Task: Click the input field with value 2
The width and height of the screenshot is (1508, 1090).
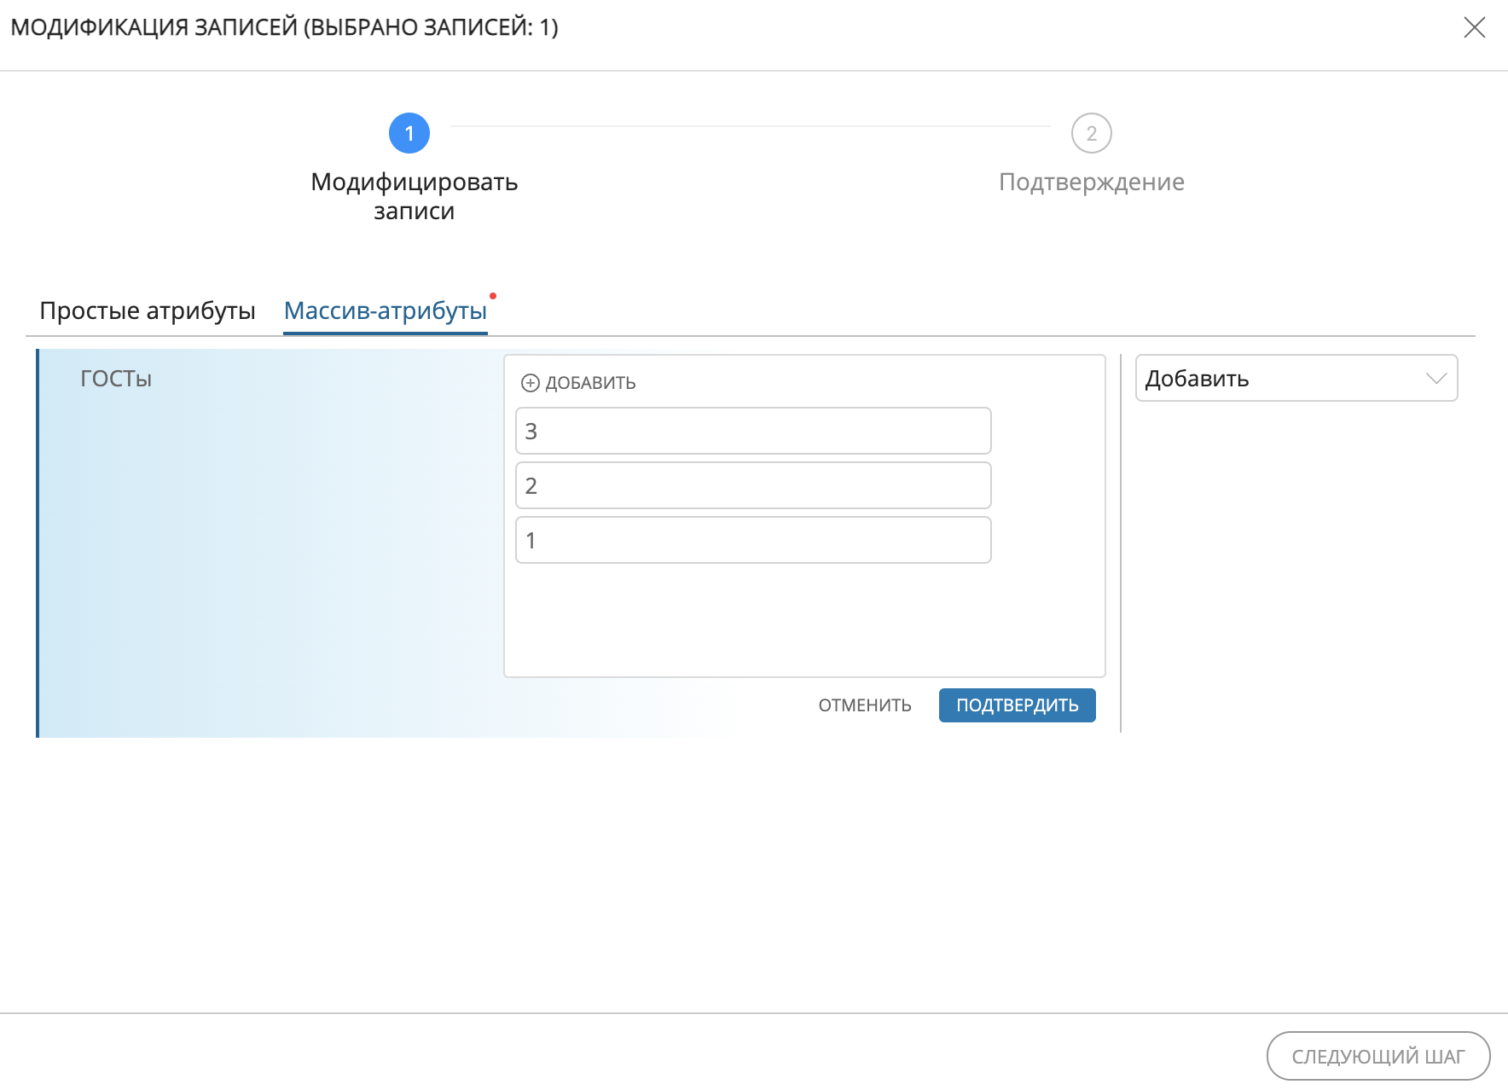Action: point(752,485)
